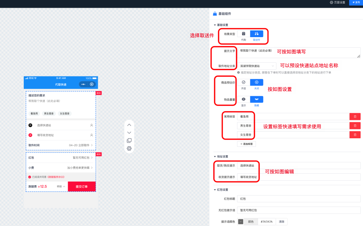Select the 着急用 tag in phone preview
The height and width of the screenshot is (226, 363).
34,114
